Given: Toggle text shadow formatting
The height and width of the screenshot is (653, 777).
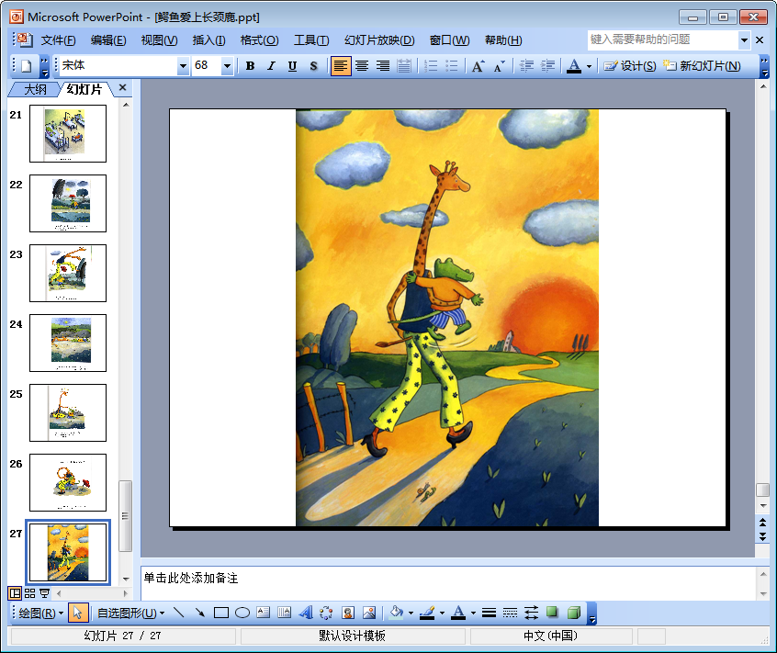Looking at the screenshot, I should pyautogui.click(x=313, y=66).
